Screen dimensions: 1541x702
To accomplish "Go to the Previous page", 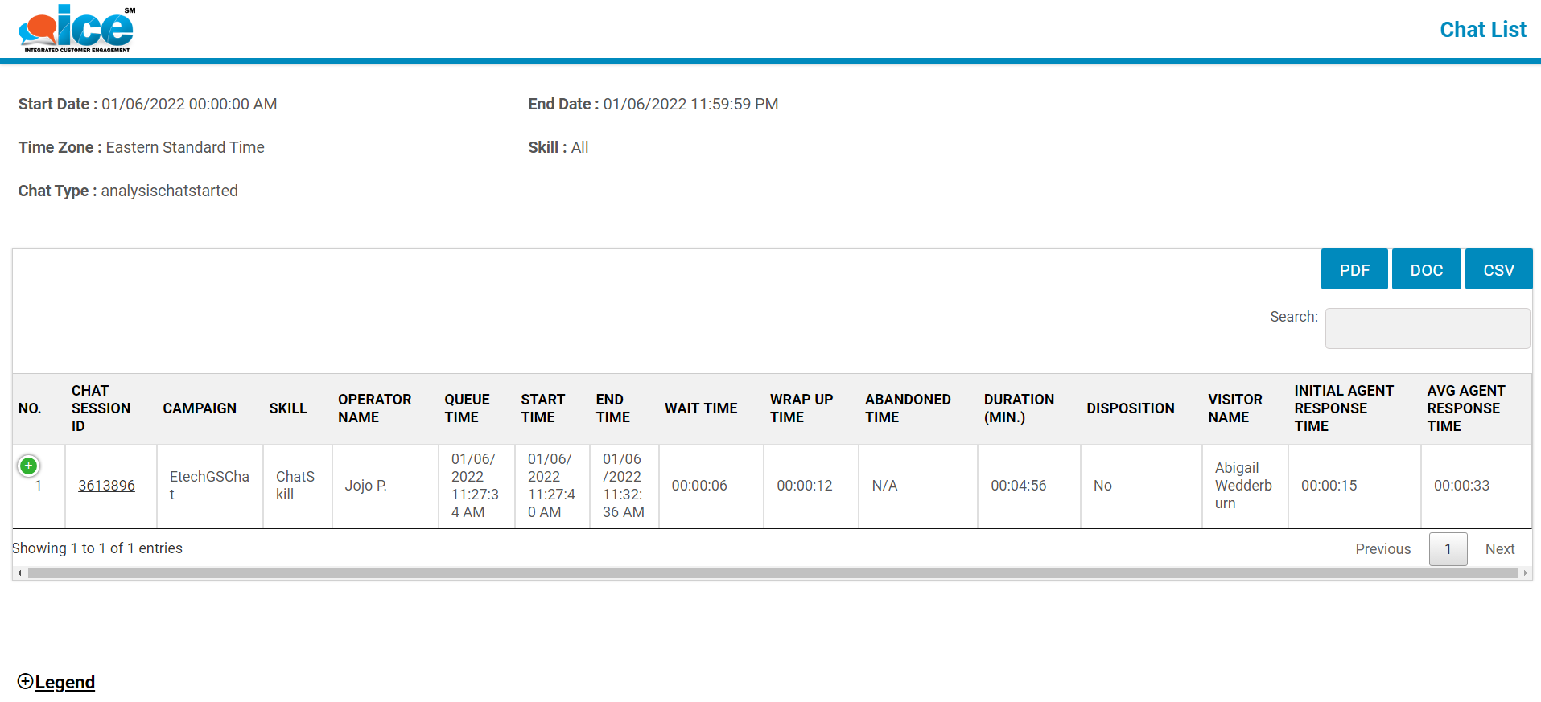I will 1382,549.
